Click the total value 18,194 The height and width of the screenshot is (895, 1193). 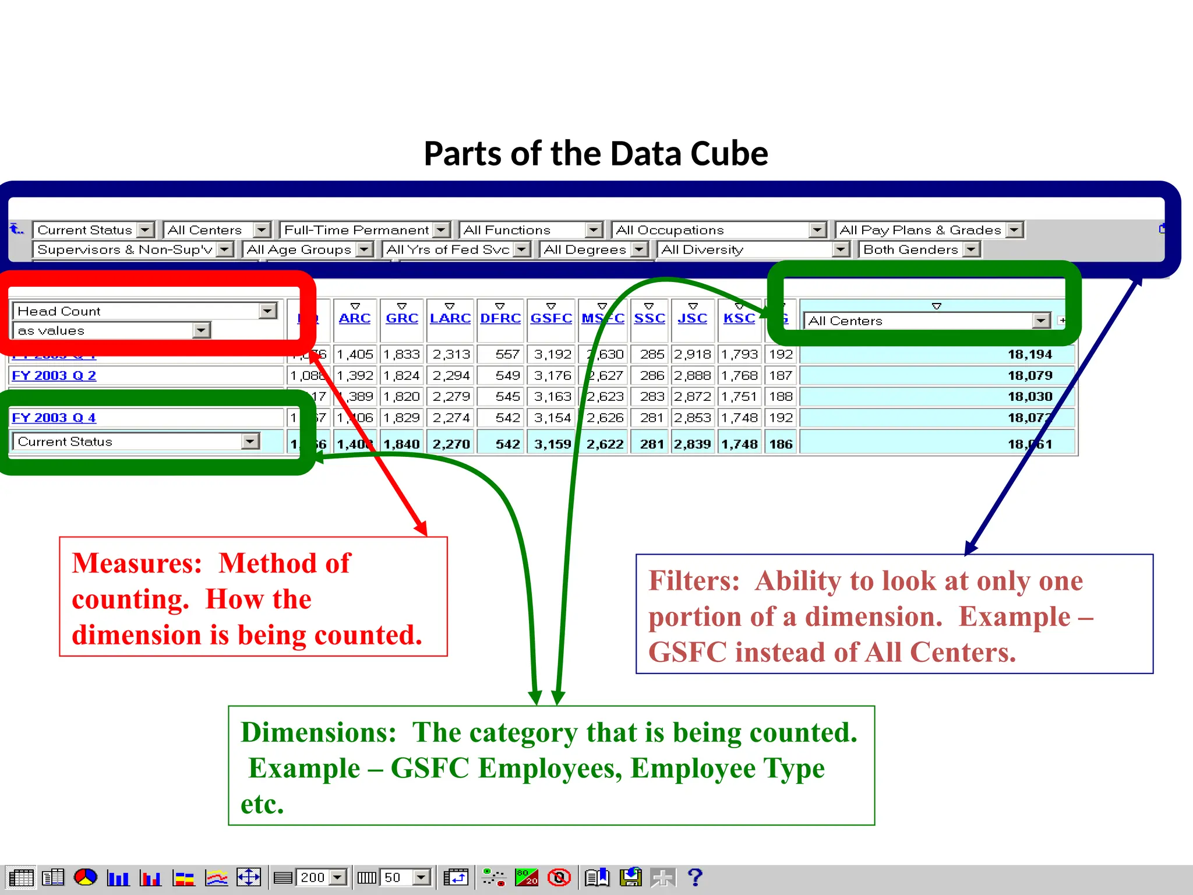[x=1030, y=354]
